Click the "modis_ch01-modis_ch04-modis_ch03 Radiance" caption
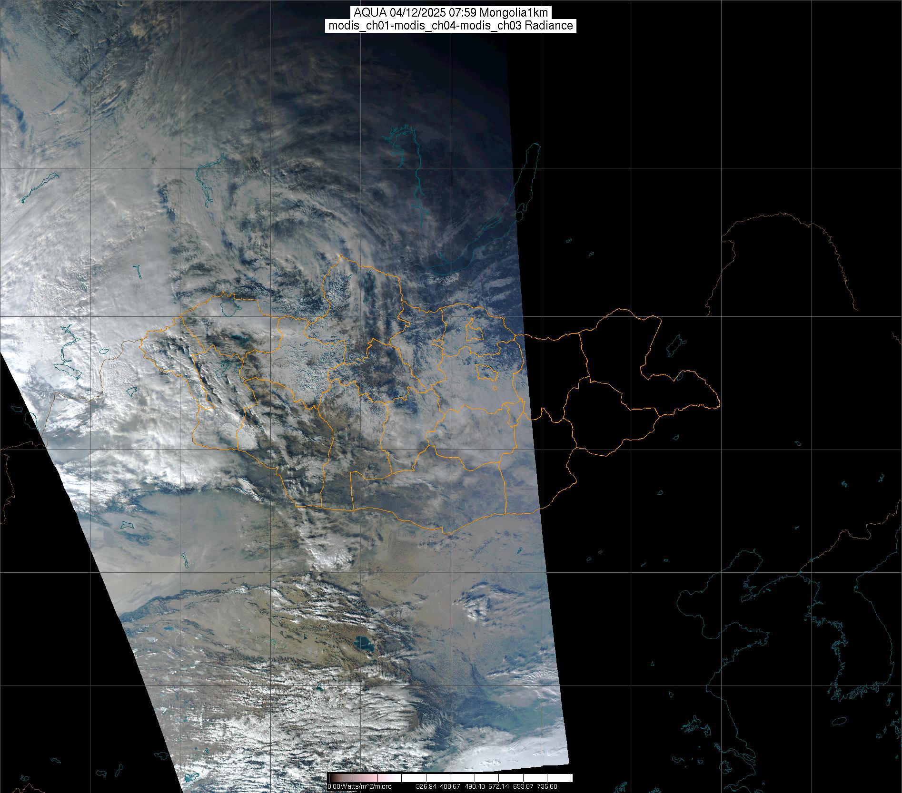This screenshot has height=793, width=902. [x=451, y=26]
